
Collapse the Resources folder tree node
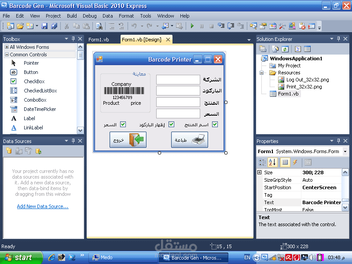(x=261, y=73)
